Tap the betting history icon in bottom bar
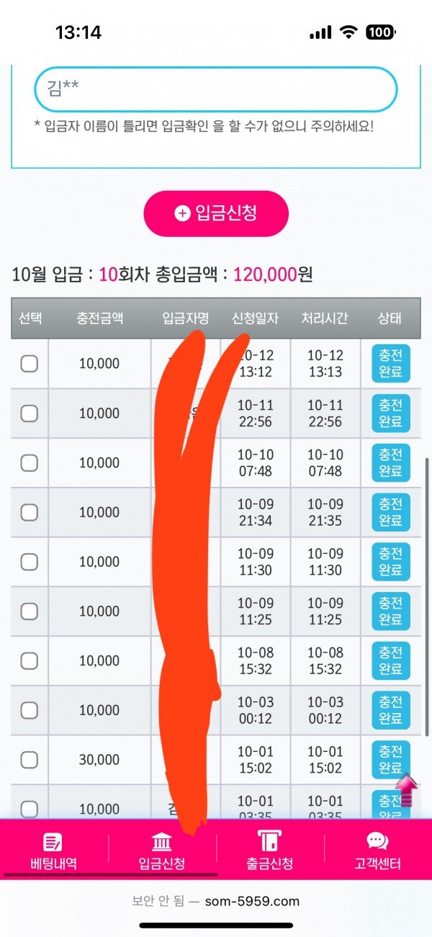432x937 pixels. point(53,840)
